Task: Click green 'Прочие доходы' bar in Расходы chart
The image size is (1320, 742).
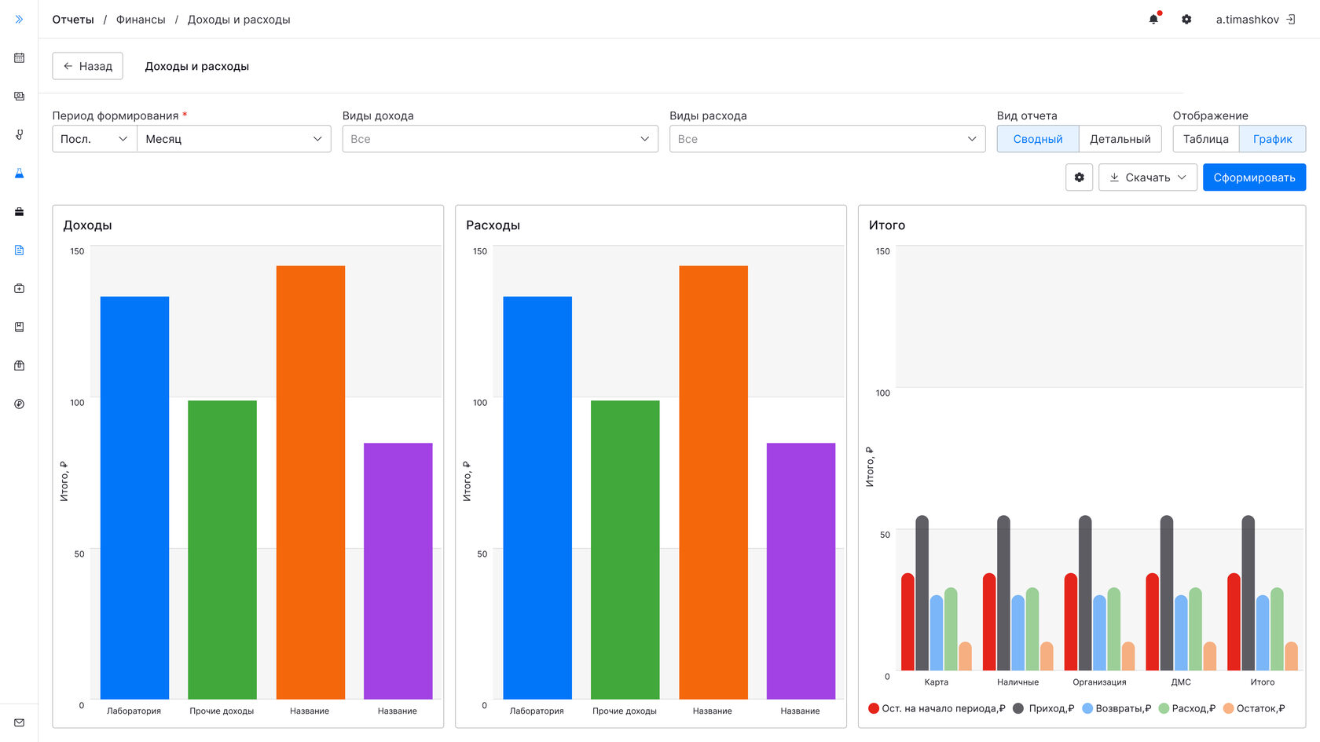Action: click(625, 550)
